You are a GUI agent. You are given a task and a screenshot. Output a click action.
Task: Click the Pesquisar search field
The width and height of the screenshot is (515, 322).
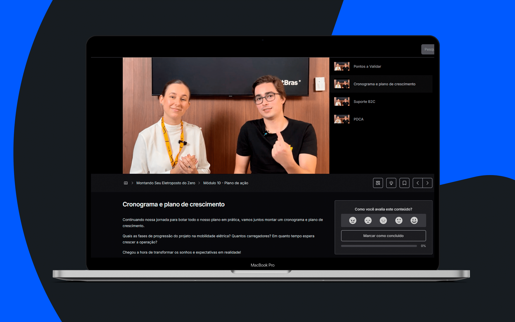(x=428, y=49)
